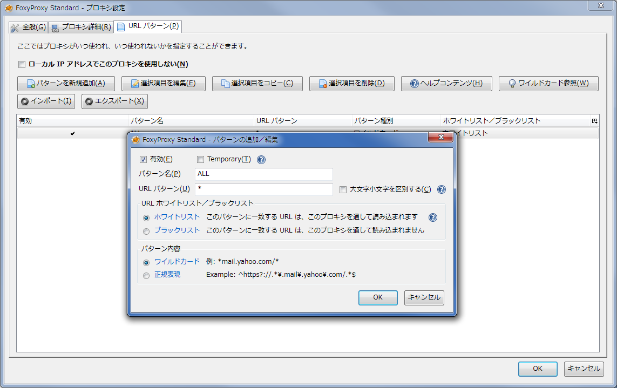Sort by 有効 column header
Image resolution: width=617 pixels, height=388 pixels.
[x=72, y=121]
